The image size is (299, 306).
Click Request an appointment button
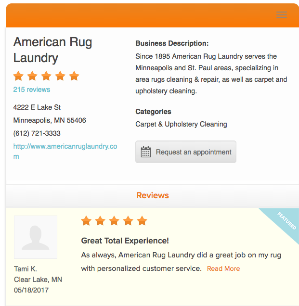(186, 152)
